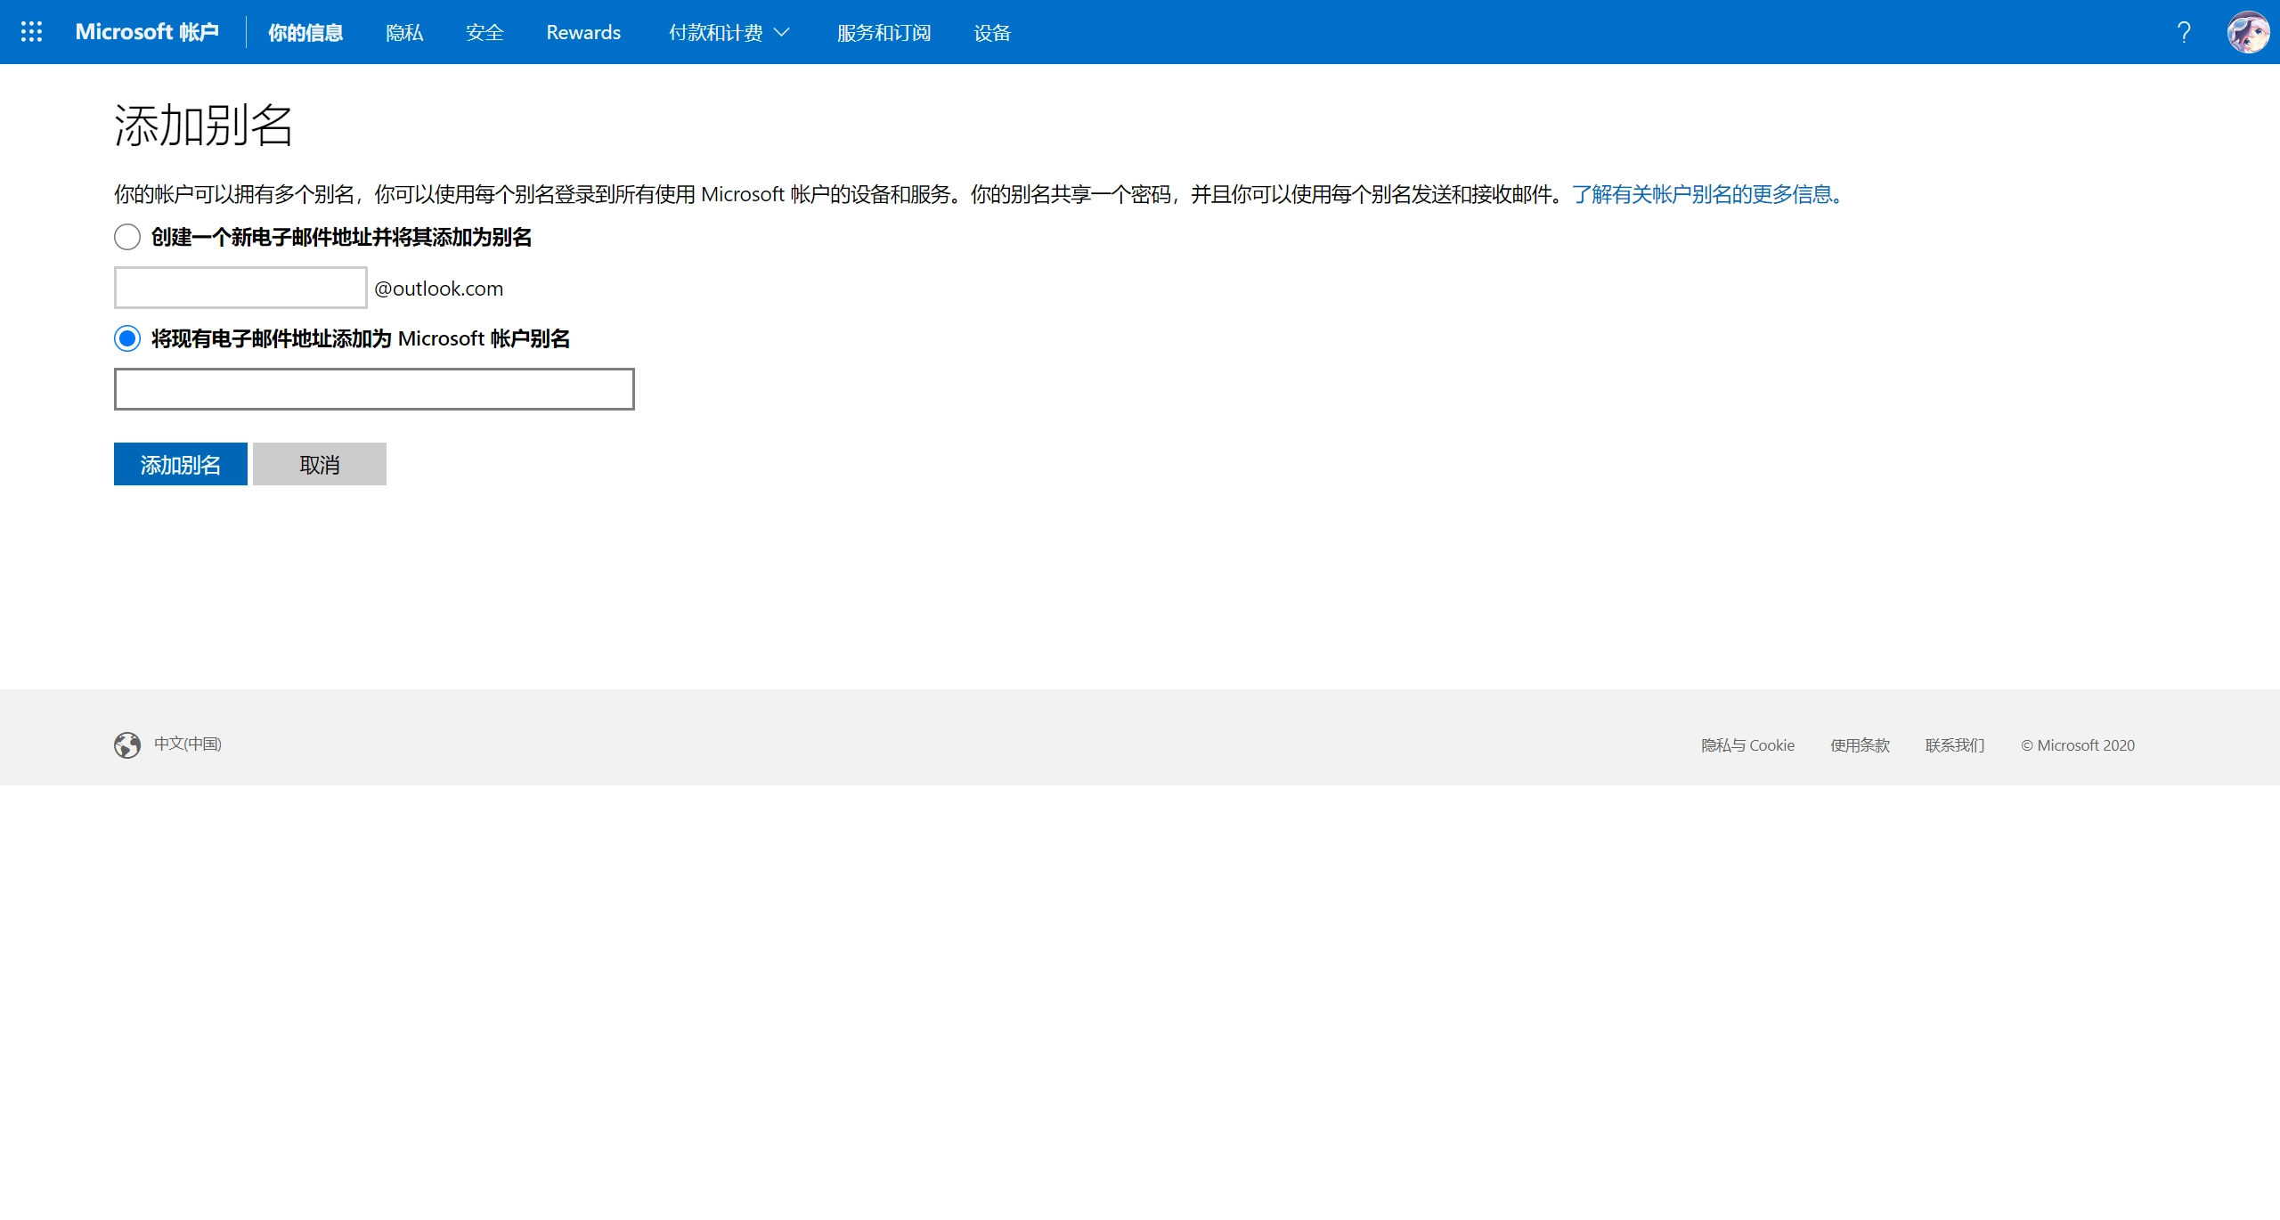Expand the 付款和计费 dropdown menu

[x=729, y=33]
